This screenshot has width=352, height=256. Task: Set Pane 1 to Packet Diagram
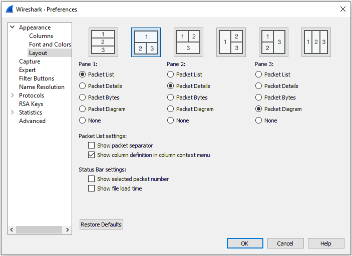click(102, 109)
